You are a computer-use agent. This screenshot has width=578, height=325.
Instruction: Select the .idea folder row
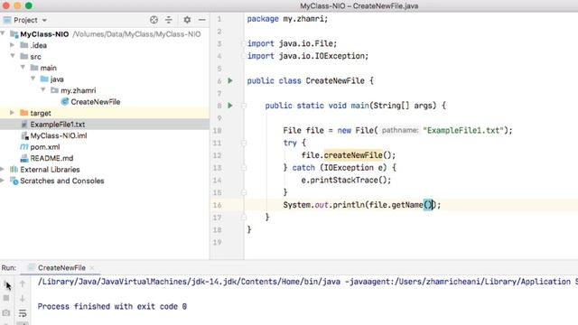coord(105,45)
